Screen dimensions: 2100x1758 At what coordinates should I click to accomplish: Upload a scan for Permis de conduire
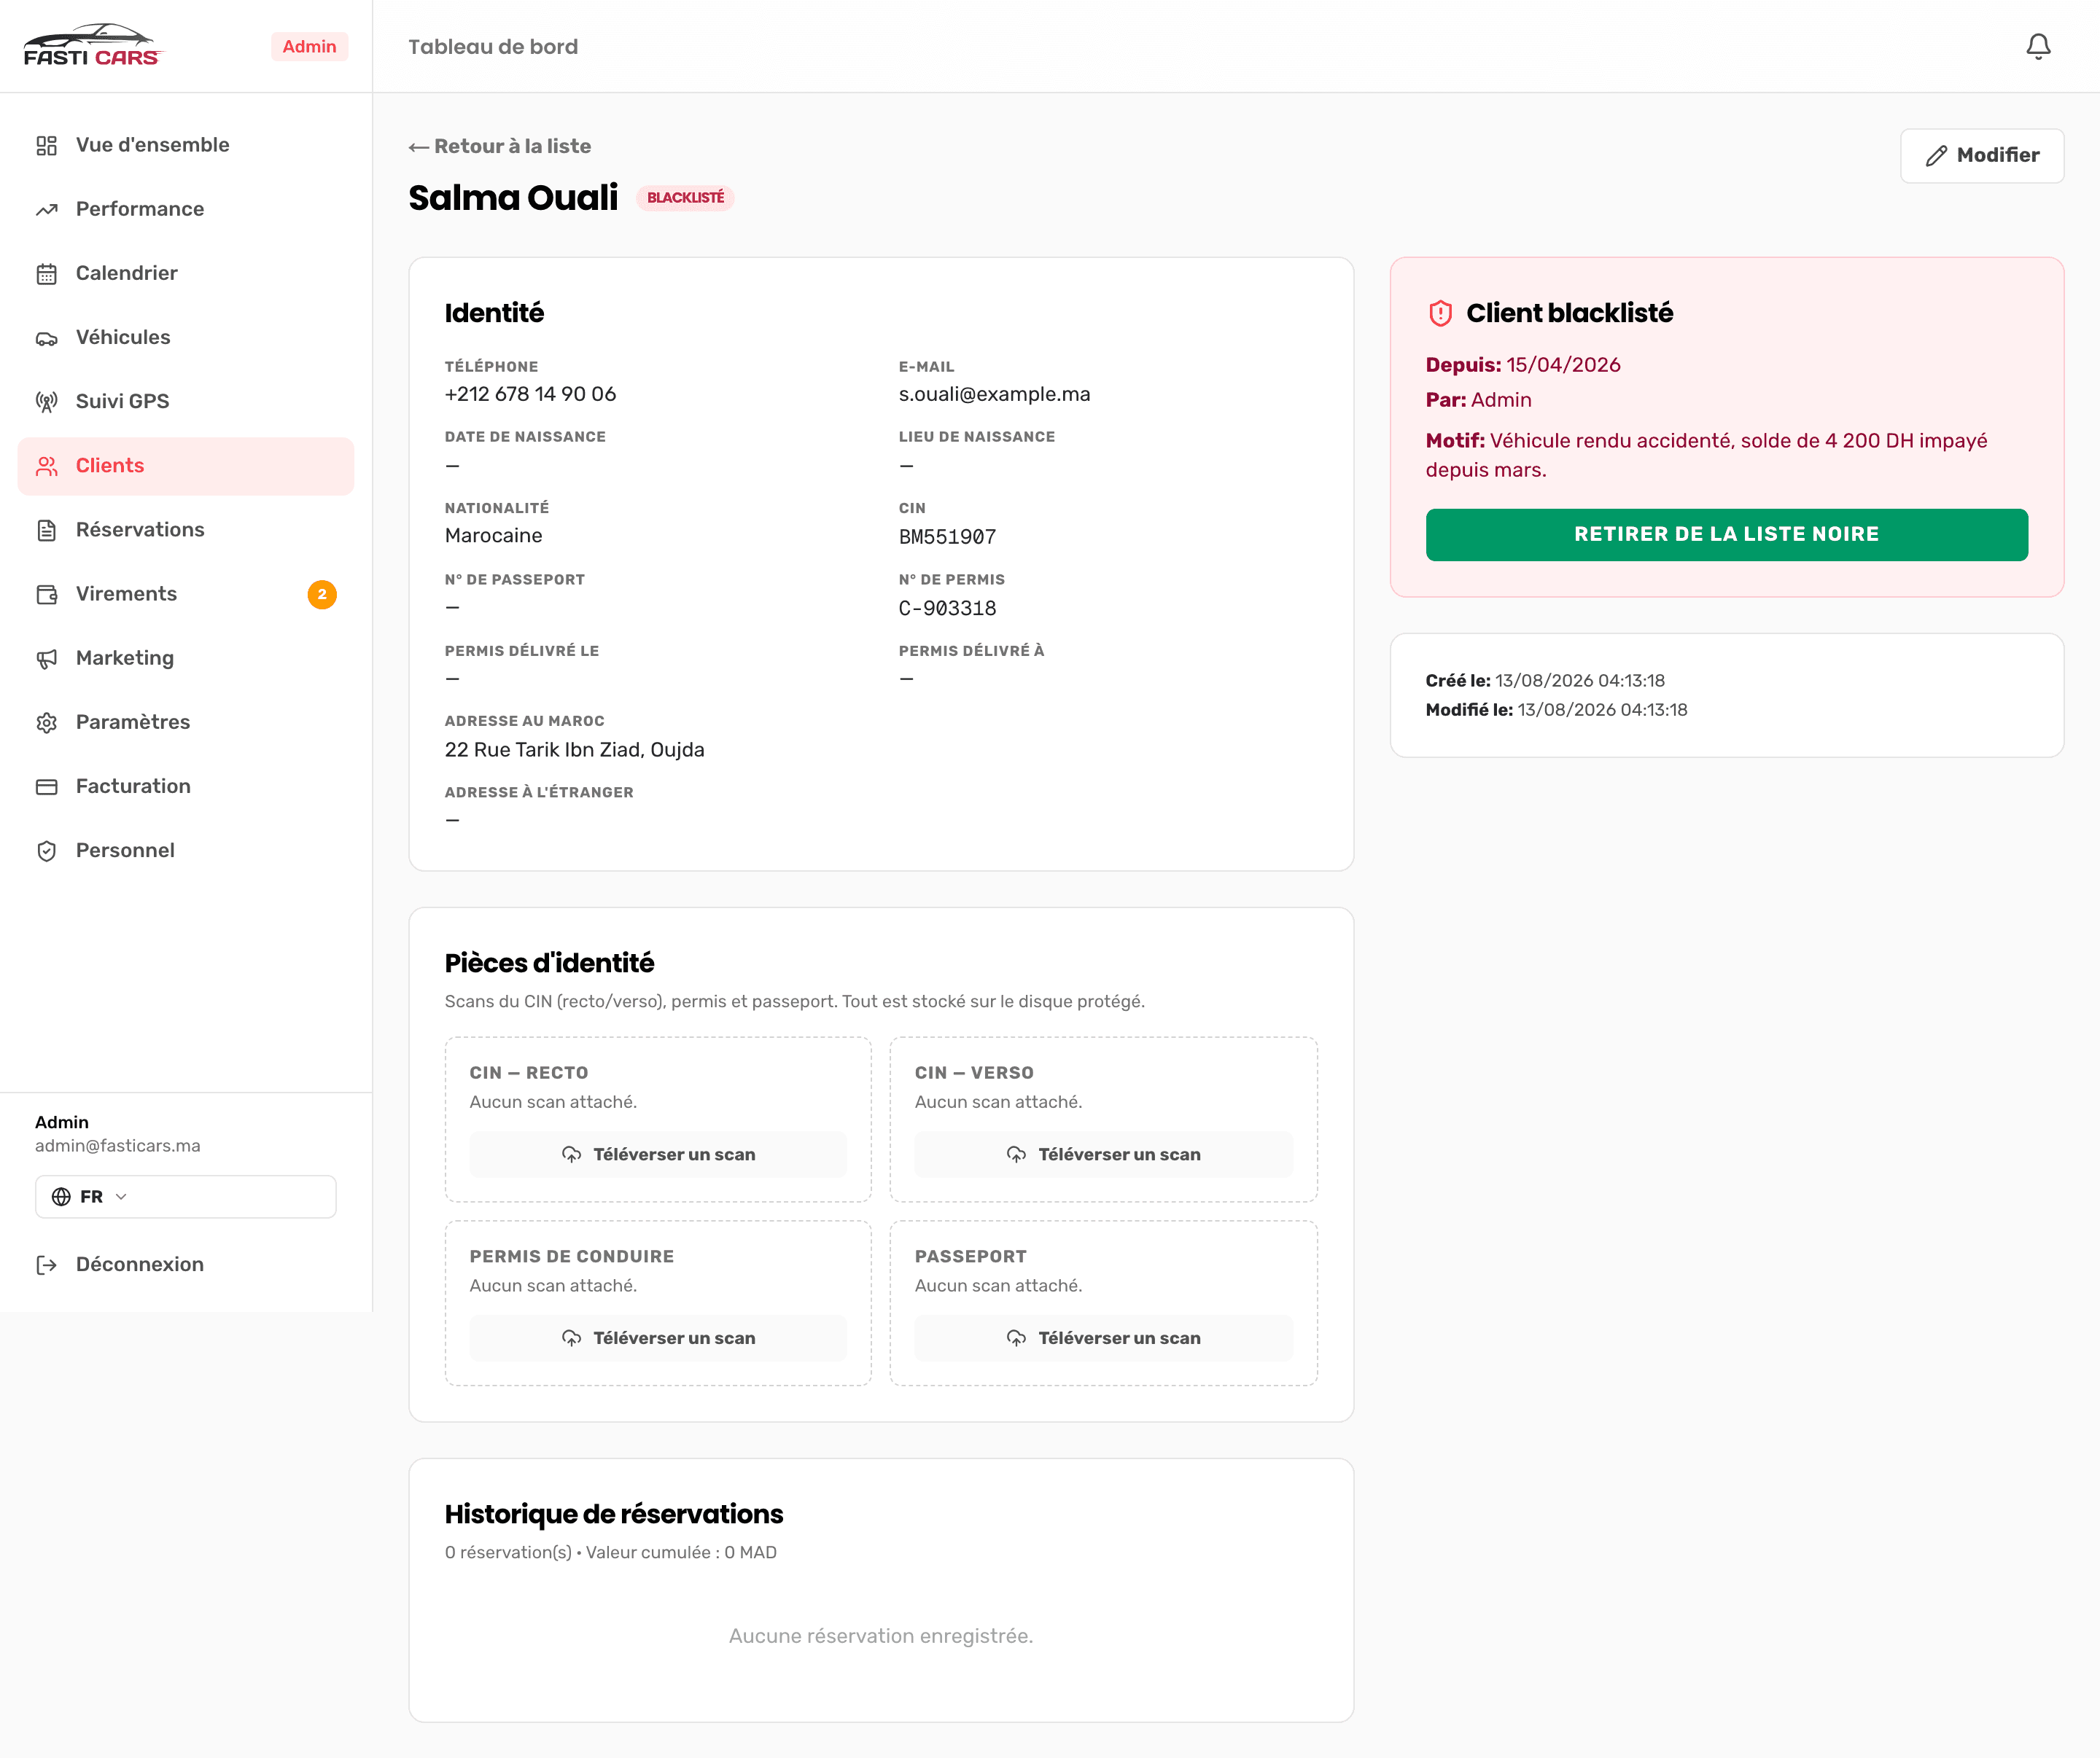pyautogui.click(x=658, y=1338)
